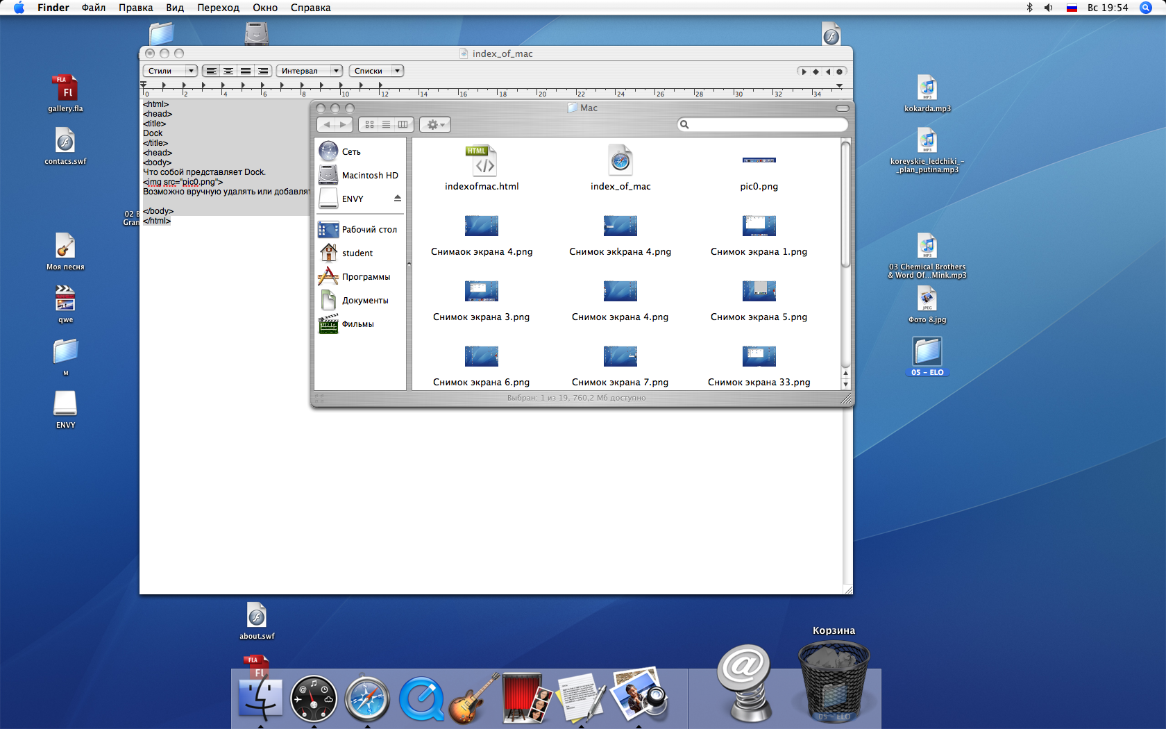Select the decimal tab stop marker icon
This screenshot has width=1166, height=729.
click(x=840, y=72)
